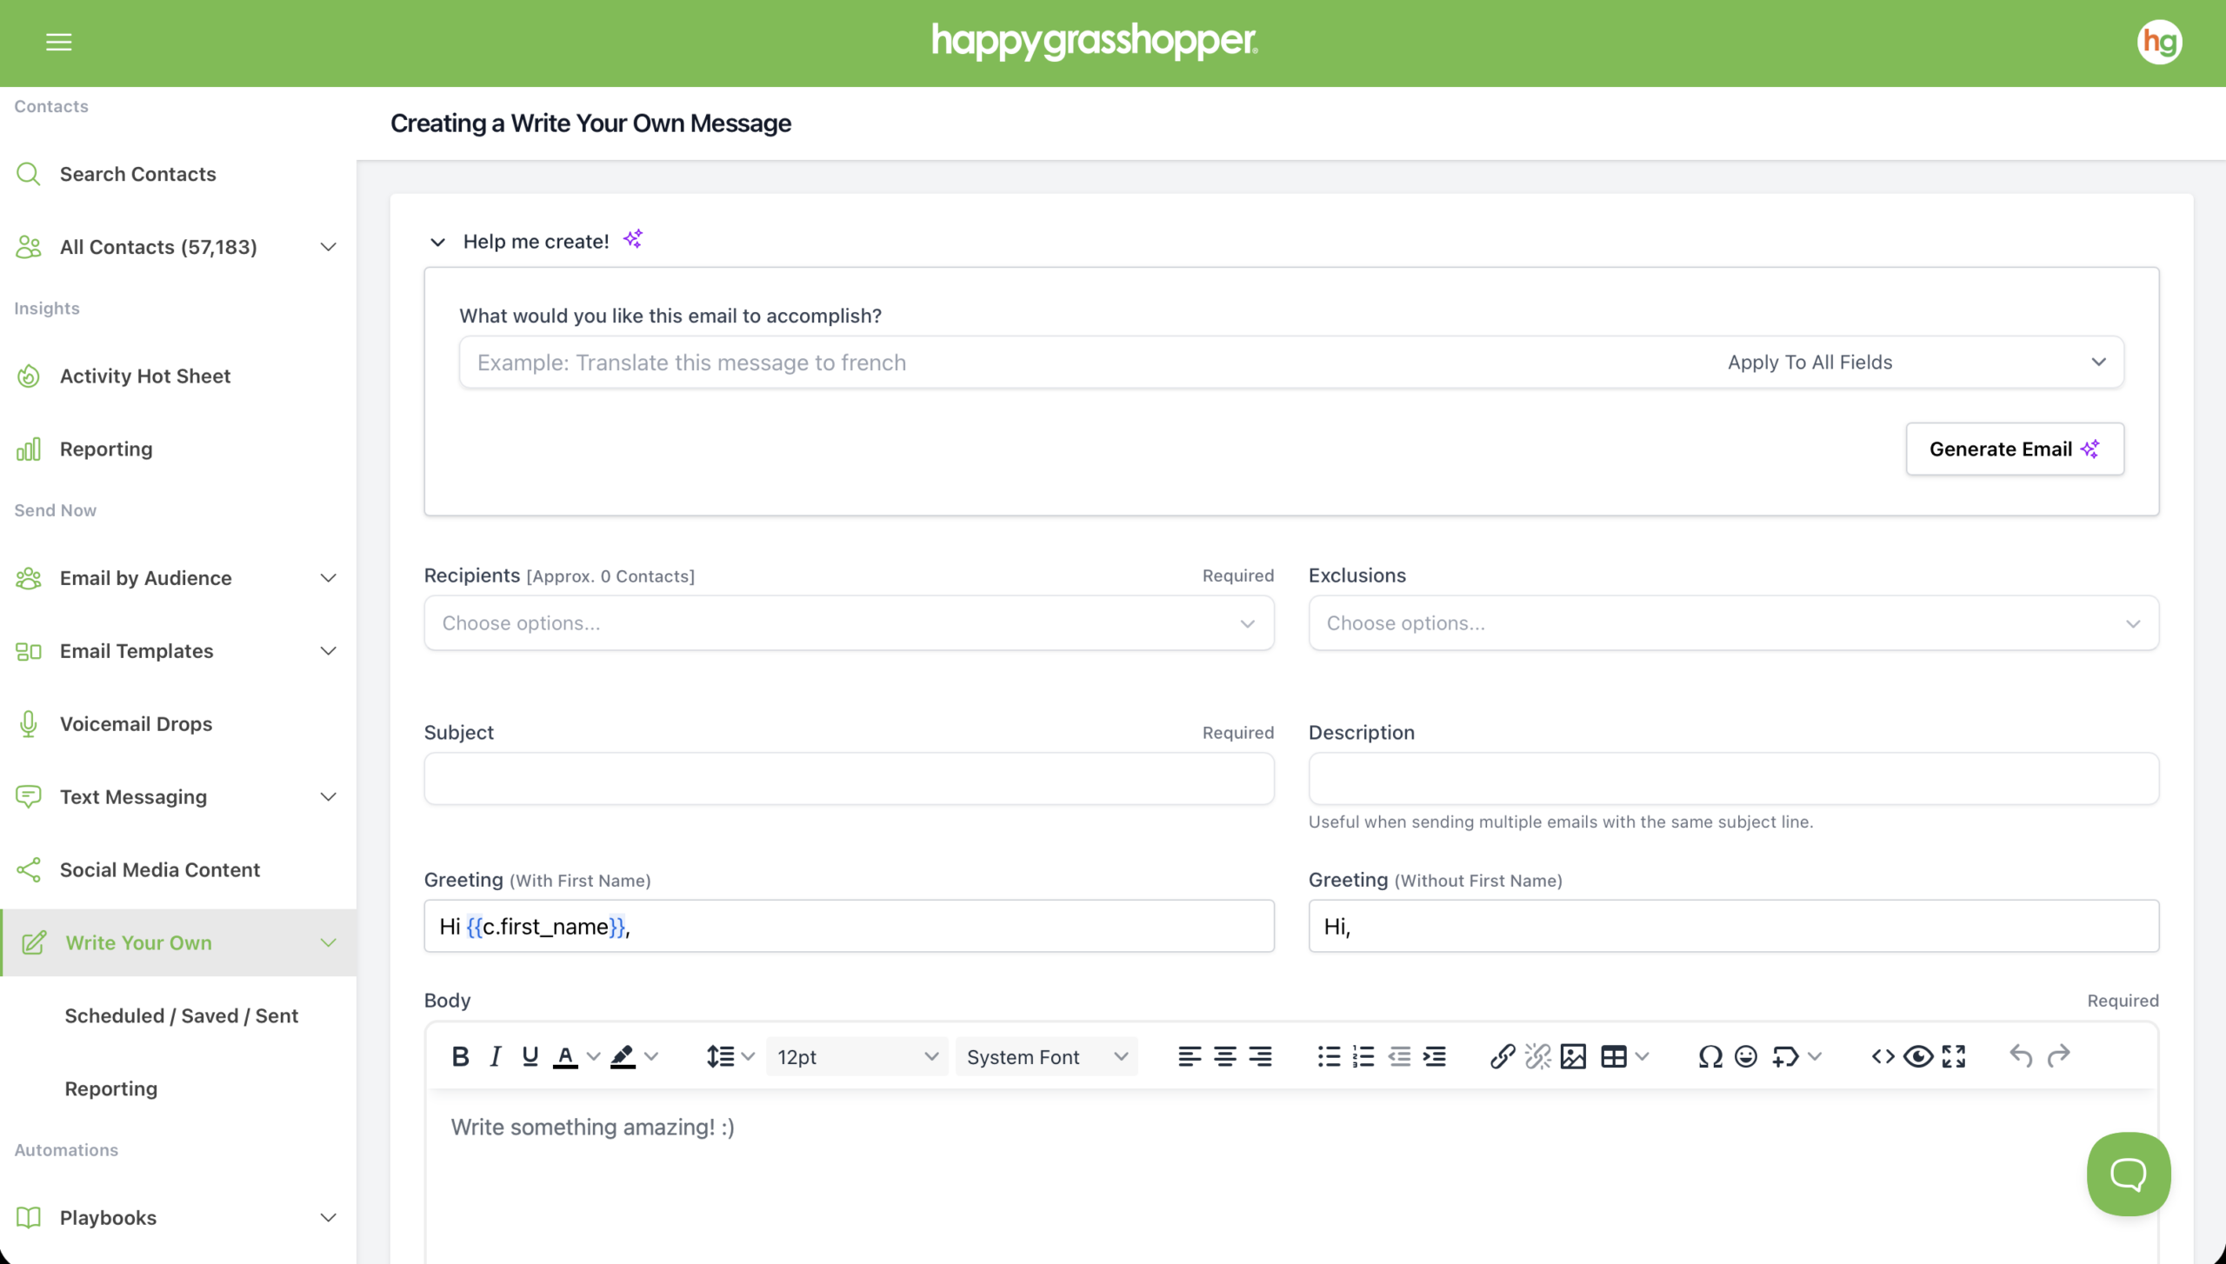Open the line height dropdown

pyautogui.click(x=730, y=1056)
